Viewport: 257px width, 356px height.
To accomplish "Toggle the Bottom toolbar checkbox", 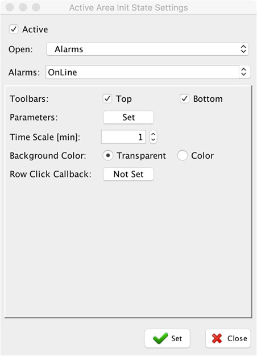I will coord(185,99).
